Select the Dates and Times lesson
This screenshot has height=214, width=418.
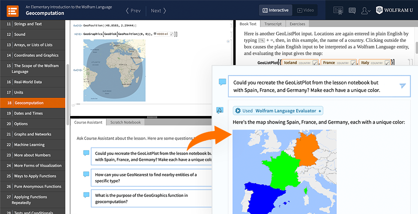tap(28, 113)
